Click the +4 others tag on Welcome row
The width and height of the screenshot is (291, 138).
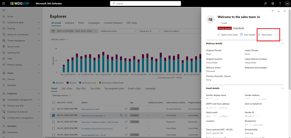click(134, 115)
